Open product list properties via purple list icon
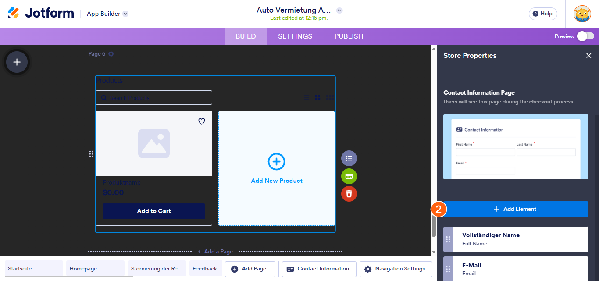Image resolution: width=599 pixels, height=281 pixels. coord(349,158)
